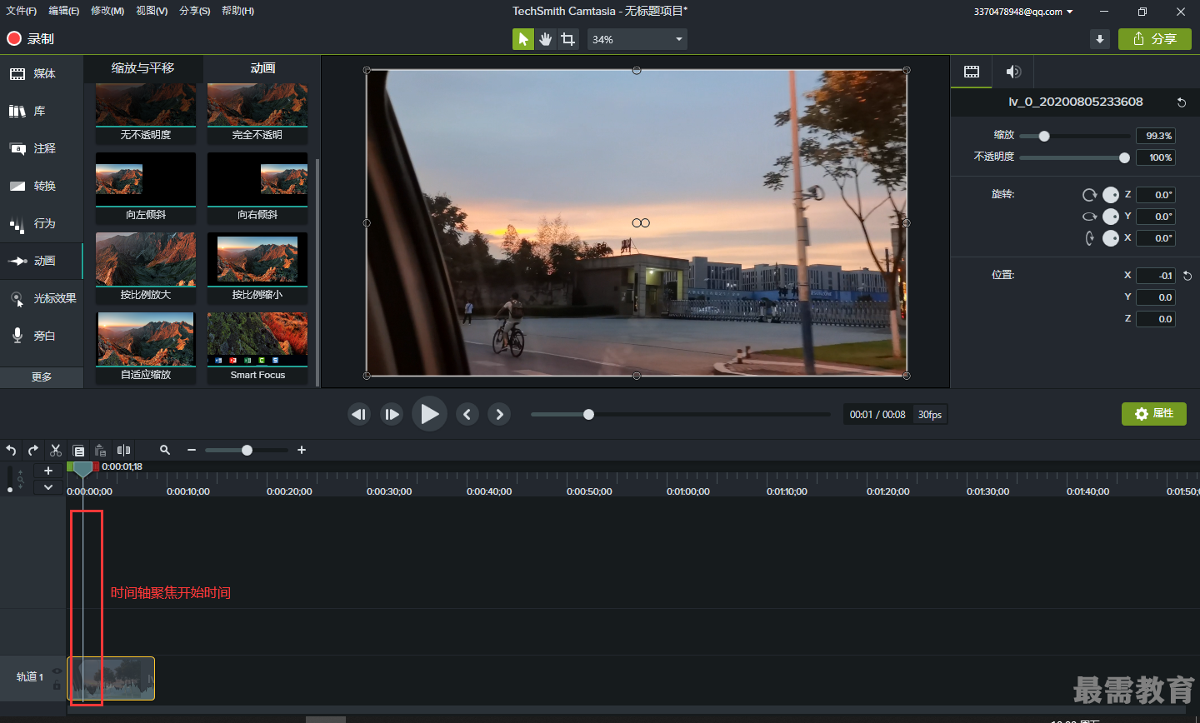The width and height of the screenshot is (1200, 723).
Task: Expand the 更多 more tools list
Action: tap(42, 376)
